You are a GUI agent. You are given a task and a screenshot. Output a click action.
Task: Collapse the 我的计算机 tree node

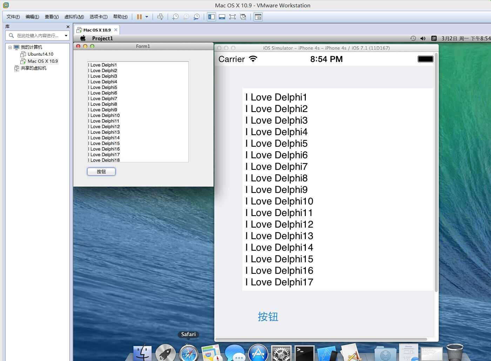[10, 47]
